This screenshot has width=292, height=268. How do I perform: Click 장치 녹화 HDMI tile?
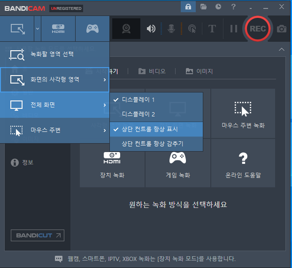[112, 163]
